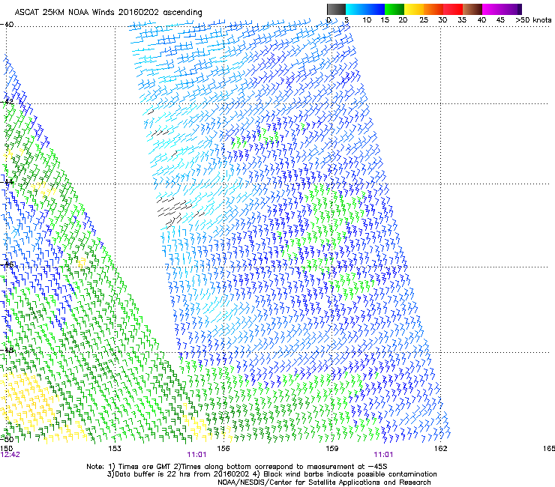Select the yellow 20-25 knots legend swatch
The width and height of the screenshot is (555, 487).
[x=414, y=9]
